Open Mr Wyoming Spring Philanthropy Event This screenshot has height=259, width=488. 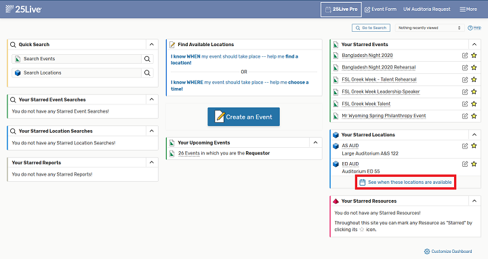tap(384, 116)
